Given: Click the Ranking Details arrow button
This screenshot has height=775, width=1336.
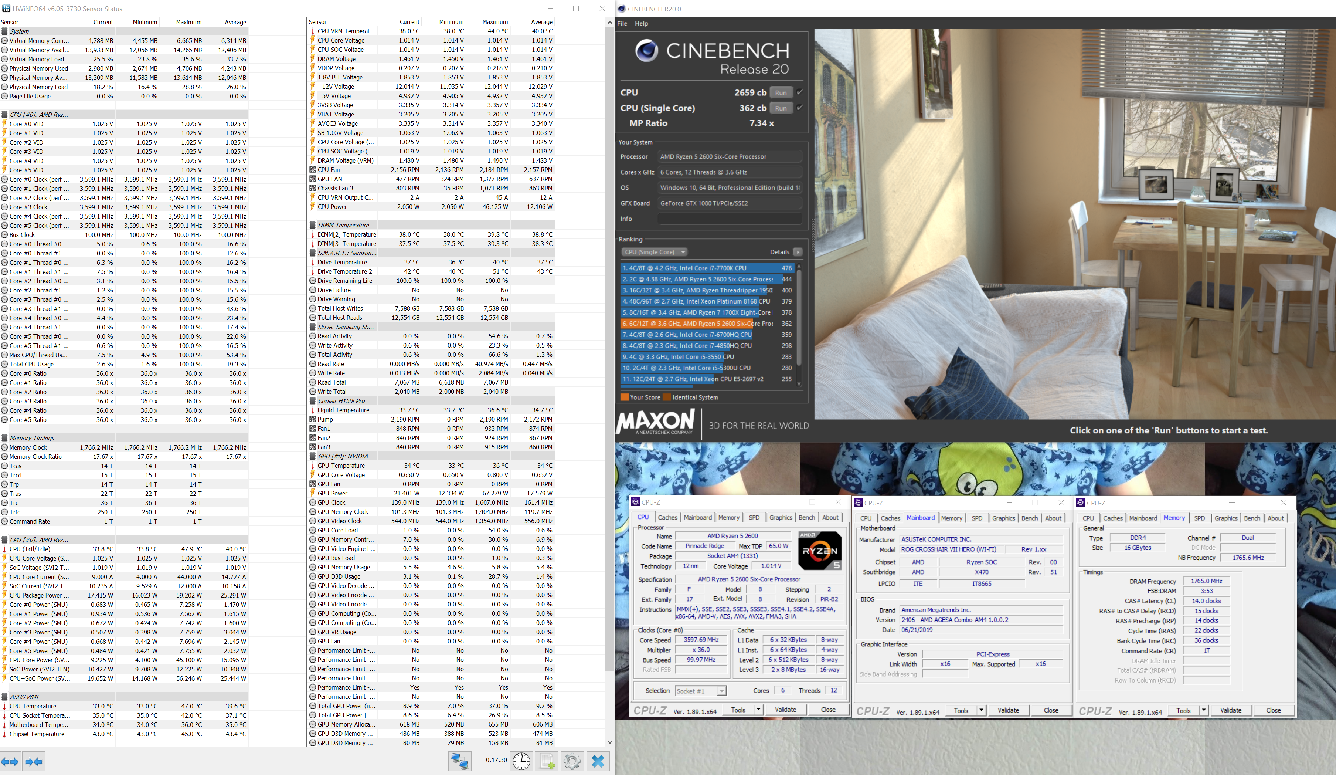Looking at the screenshot, I should pyautogui.click(x=798, y=252).
